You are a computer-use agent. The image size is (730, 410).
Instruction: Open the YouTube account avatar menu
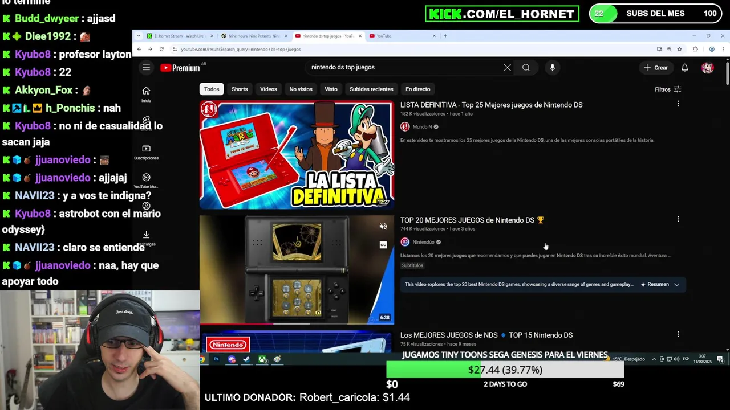707,68
